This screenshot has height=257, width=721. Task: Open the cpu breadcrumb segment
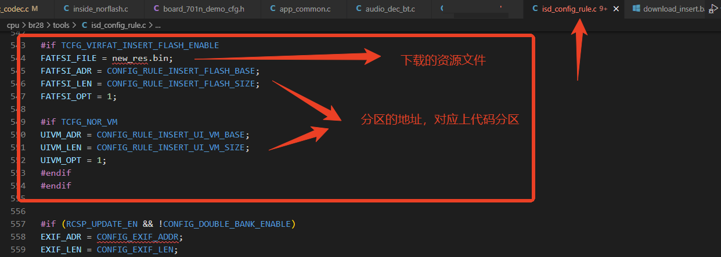[x=13, y=25]
